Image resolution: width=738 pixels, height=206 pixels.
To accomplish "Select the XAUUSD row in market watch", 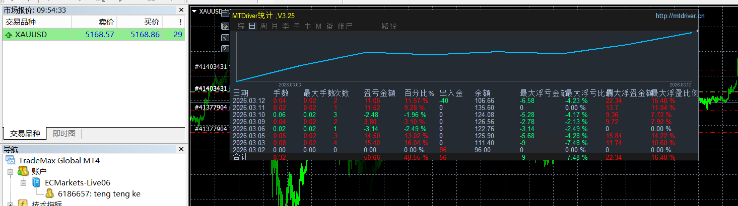I will click(x=94, y=35).
